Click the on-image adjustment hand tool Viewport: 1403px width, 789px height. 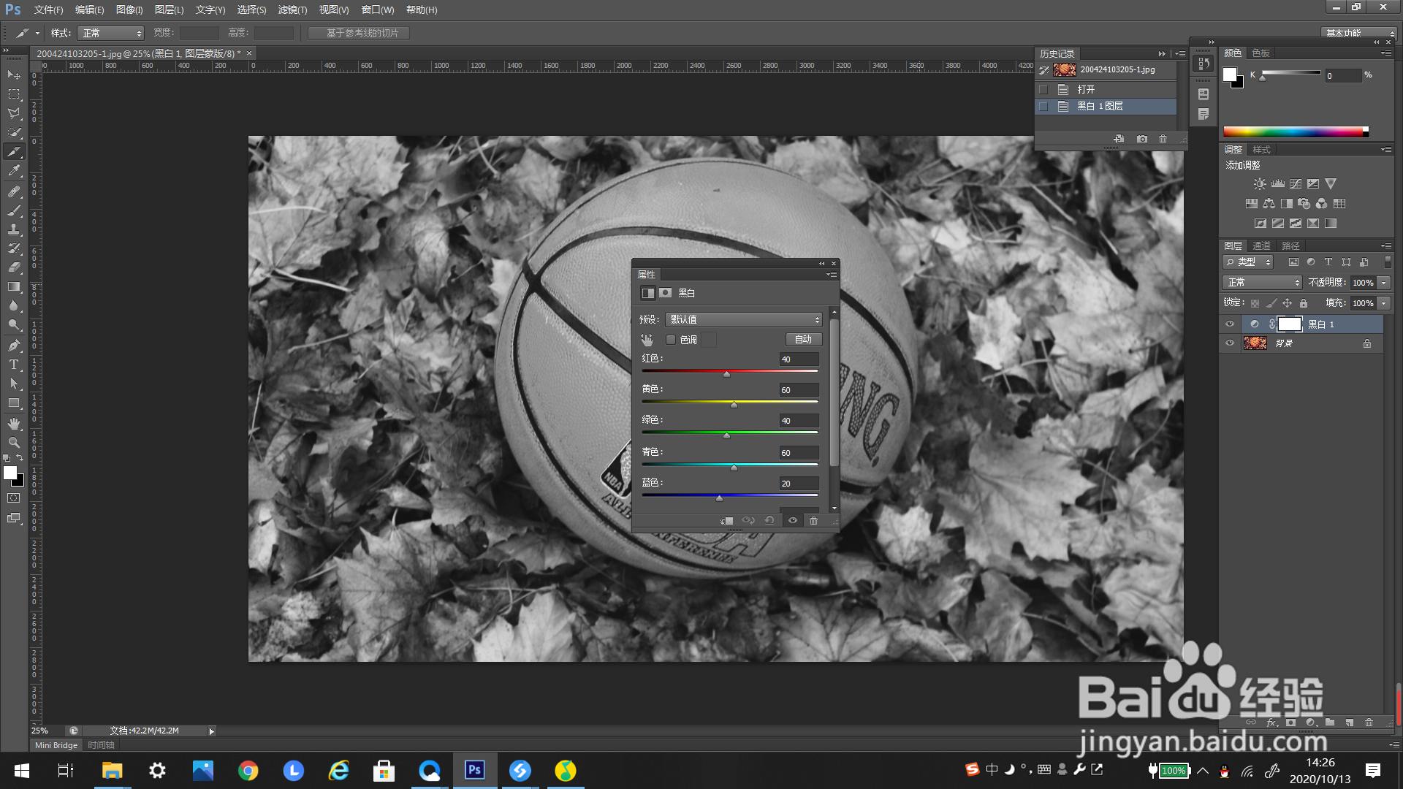[x=647, y=340]
